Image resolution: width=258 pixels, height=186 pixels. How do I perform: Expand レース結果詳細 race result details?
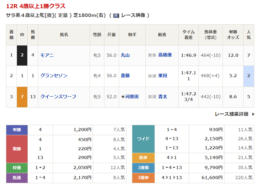pos(231,114)
